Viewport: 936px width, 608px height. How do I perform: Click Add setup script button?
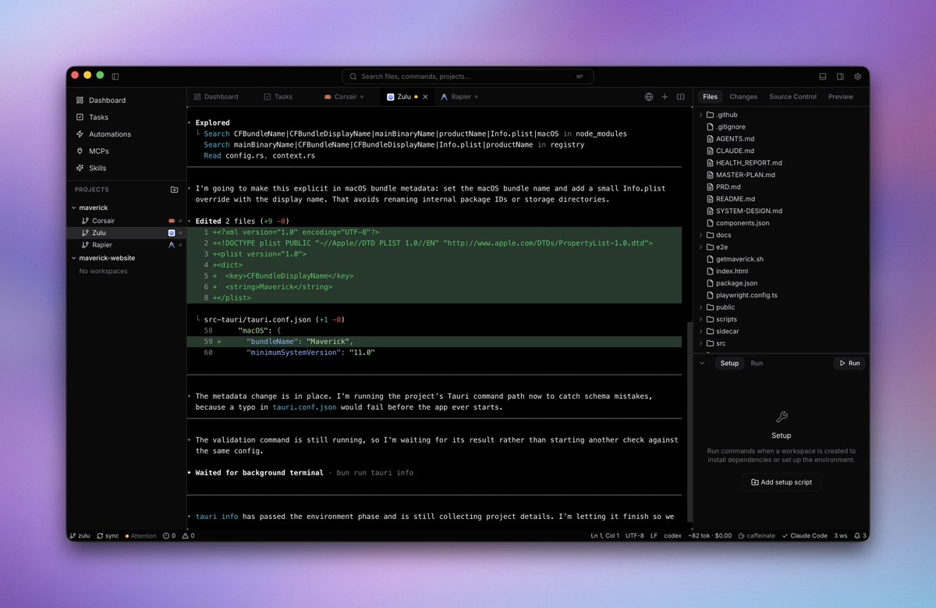pos(782,482)
